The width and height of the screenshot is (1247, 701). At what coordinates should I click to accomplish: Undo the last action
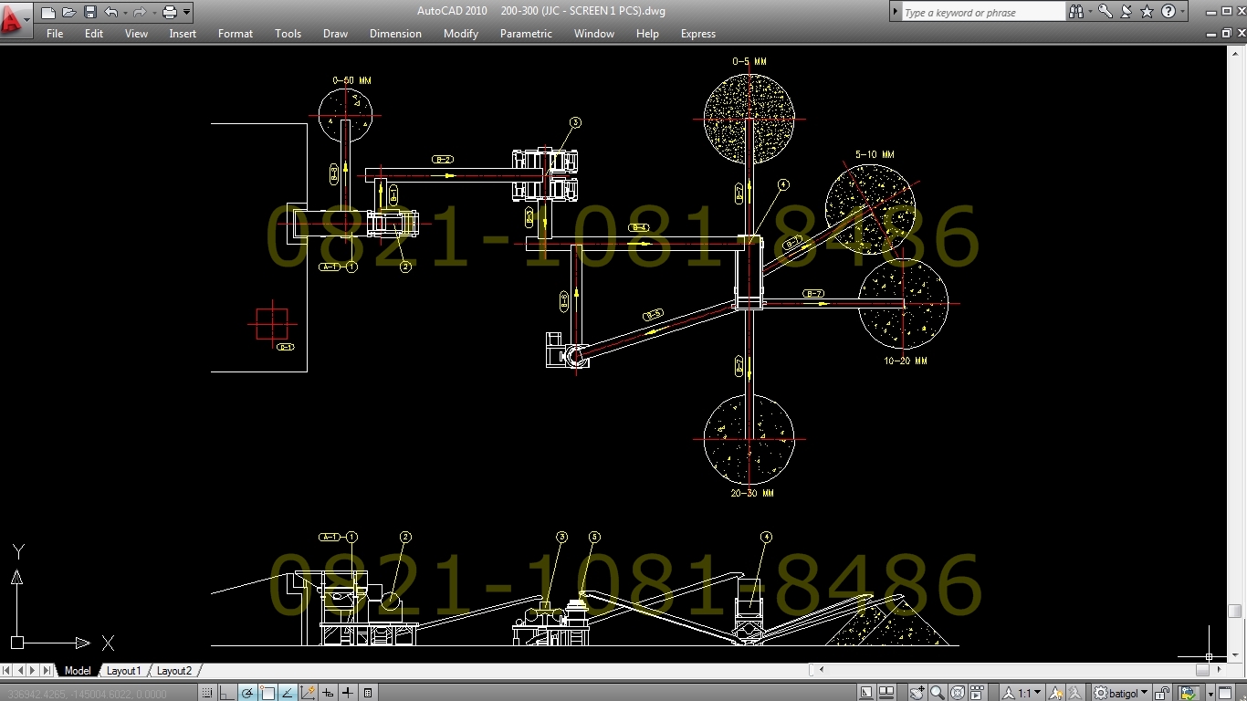(110, 12)
